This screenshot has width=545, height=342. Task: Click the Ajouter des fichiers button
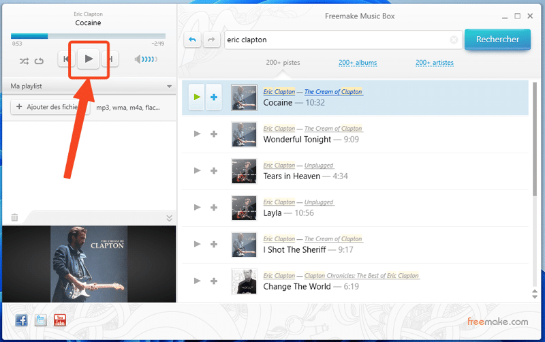(x=50, y=107)
